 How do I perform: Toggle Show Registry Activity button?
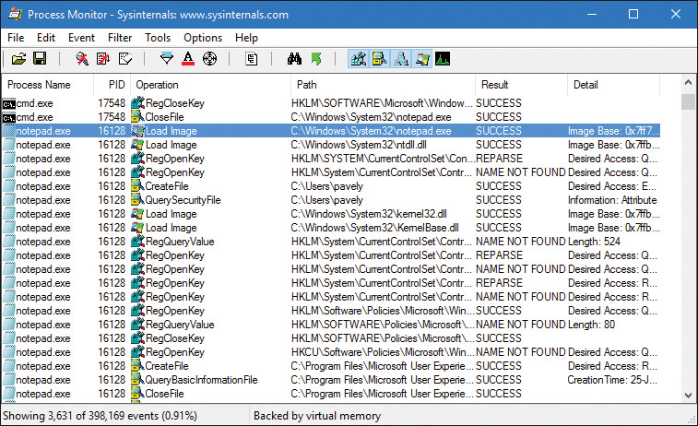(x=359, y=59)
